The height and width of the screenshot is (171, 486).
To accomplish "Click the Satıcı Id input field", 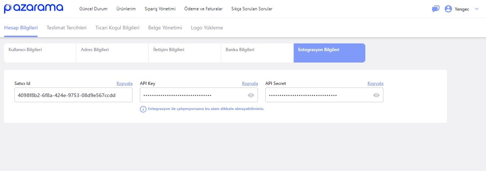I will tap(73, 95).
